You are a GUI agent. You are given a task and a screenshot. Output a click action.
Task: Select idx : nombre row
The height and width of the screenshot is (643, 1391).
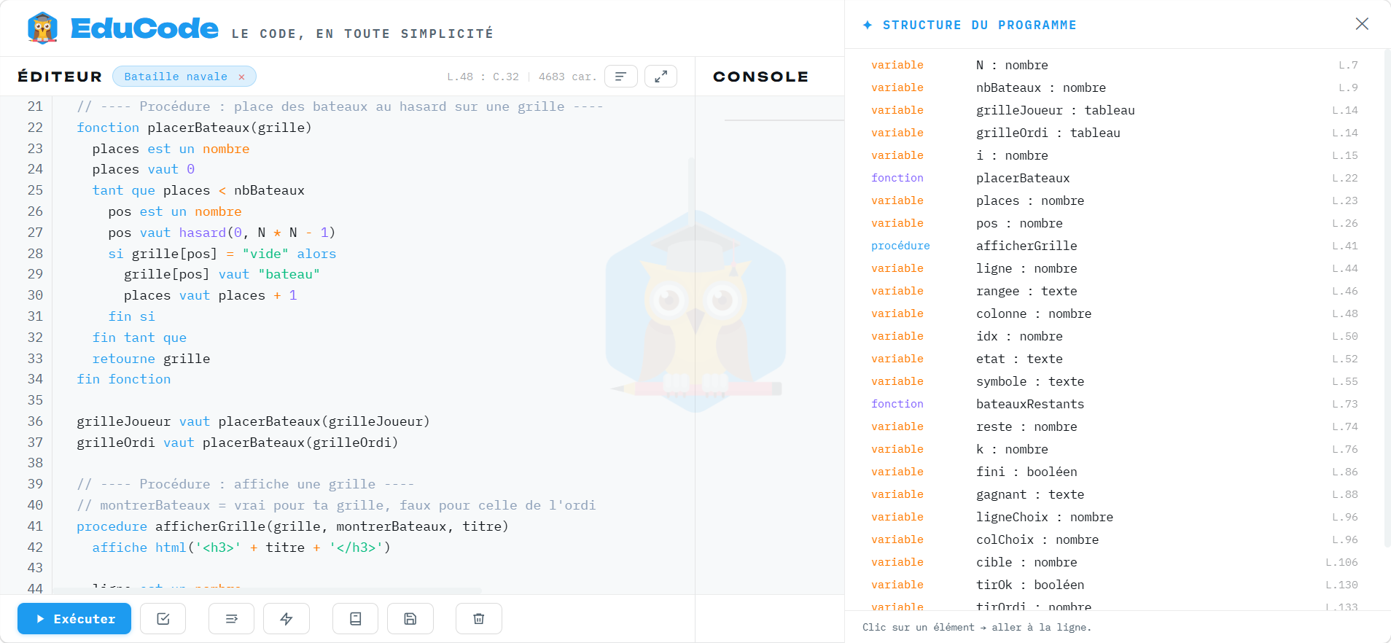click(x=1114, y=336)
